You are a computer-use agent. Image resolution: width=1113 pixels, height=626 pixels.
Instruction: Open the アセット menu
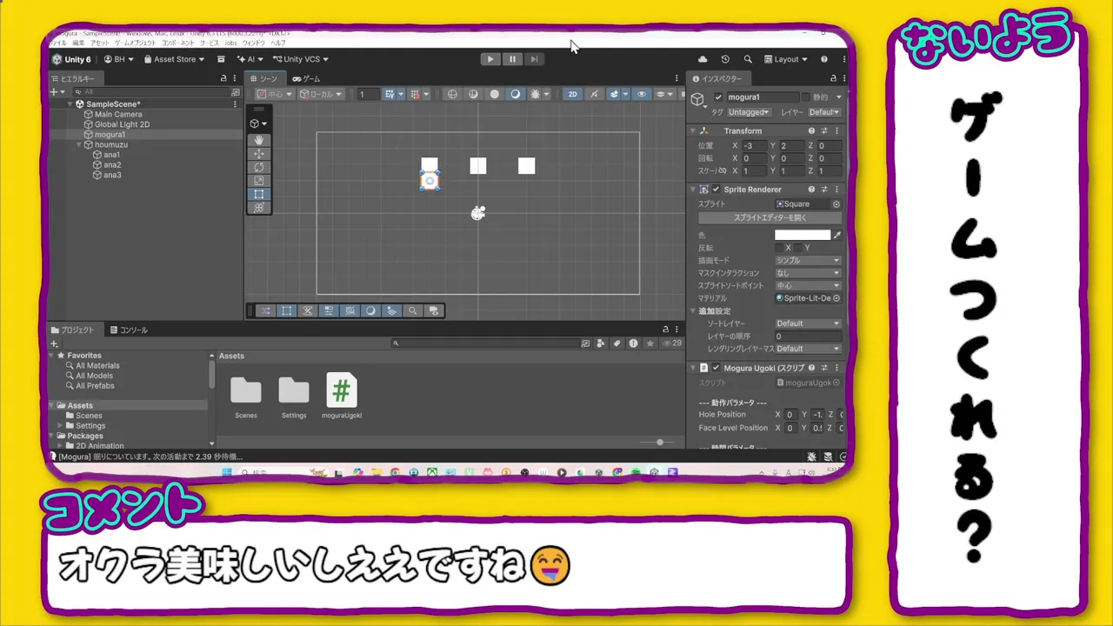point(100,43)
